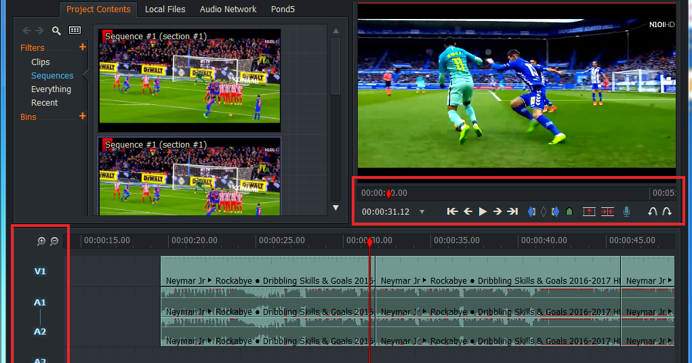692x363 pixels.
Task: Toggle the A3 audio track label
Action: tap(40, 360)
